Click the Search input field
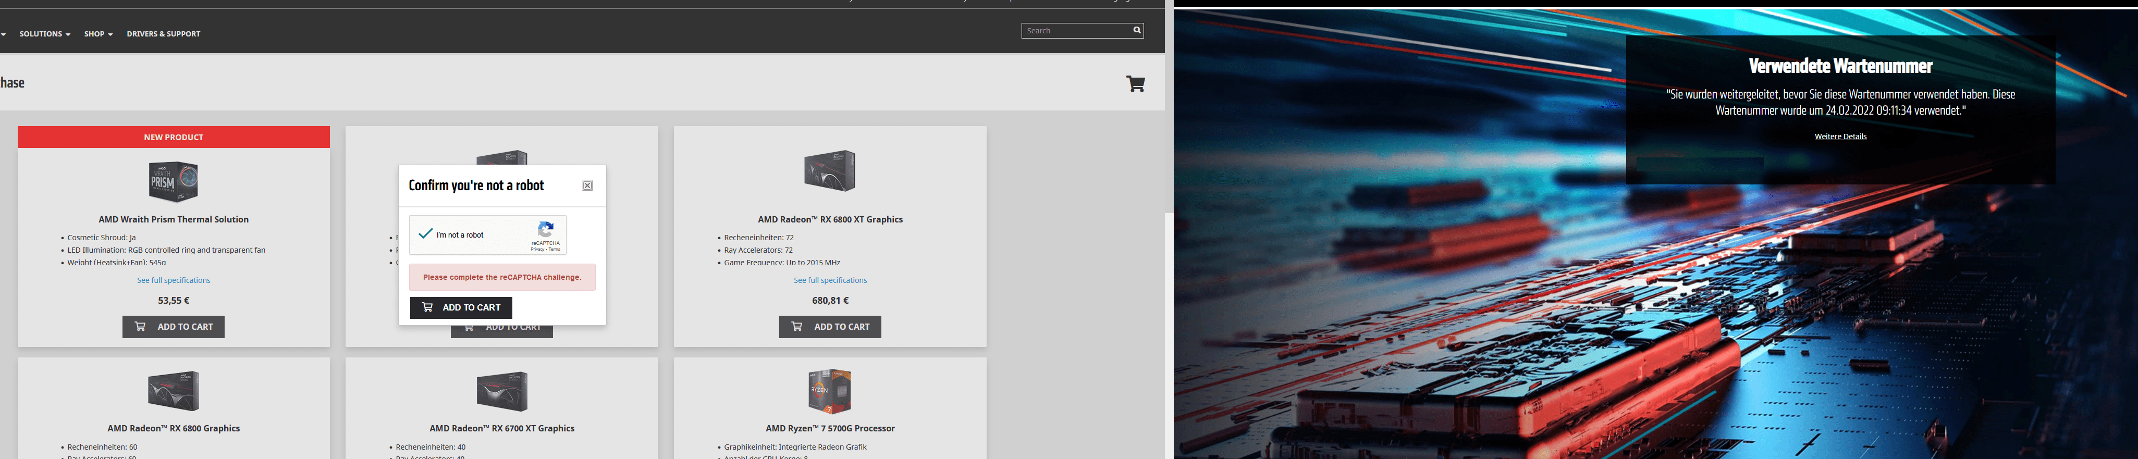The width and height of the screenshot is (2138, 459). point(1076,31)
